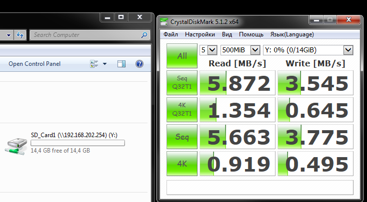This screenshot has width=367, height=202.
Task: Click the empty comment field in CrystalDiskMark
Action: point(260,188)
